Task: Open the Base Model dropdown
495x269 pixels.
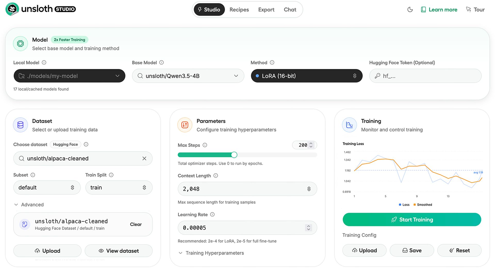Action: click(x=236, y=76)
